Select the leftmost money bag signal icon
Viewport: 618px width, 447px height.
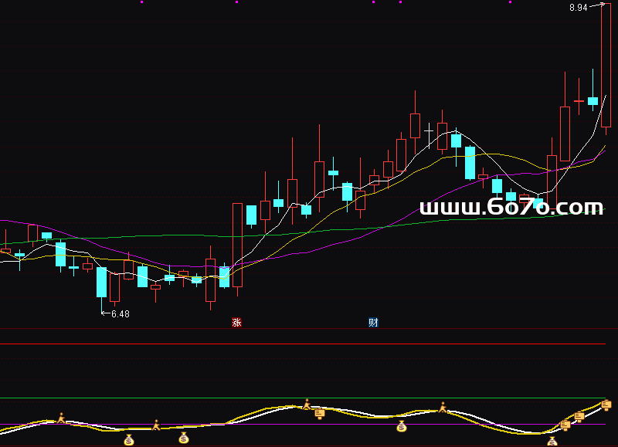click(128, 440)
